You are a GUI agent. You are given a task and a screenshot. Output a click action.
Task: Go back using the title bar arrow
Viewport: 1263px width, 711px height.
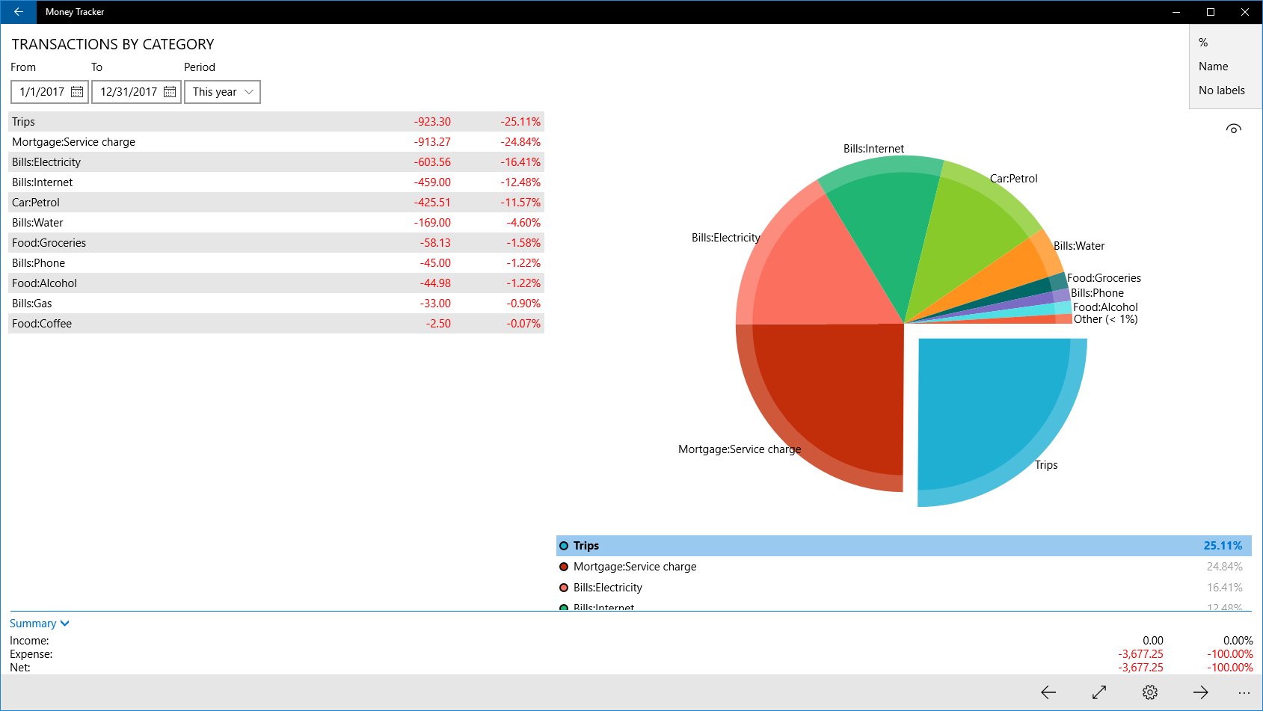pos(18,12)
